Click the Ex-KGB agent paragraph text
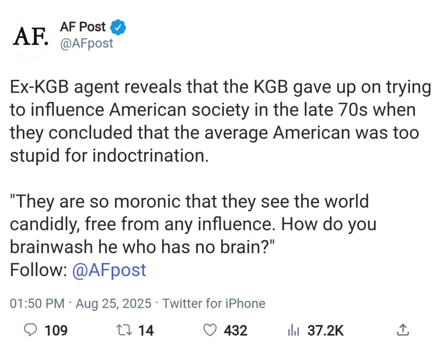The height and width of the screenshot is (362, 445). click(x=214, y=121)
